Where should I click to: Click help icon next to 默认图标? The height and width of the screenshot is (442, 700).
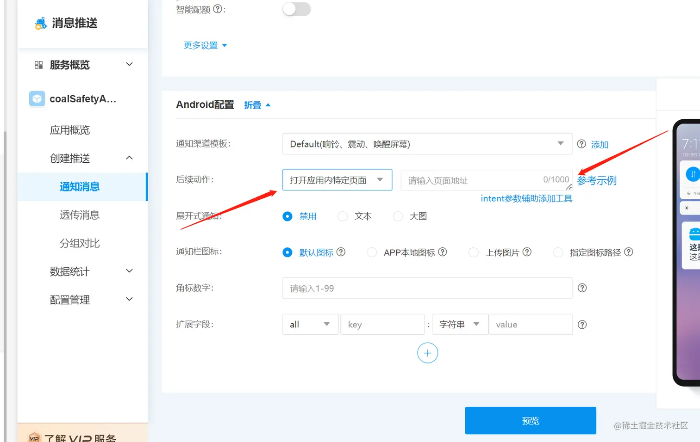(341, 252)
